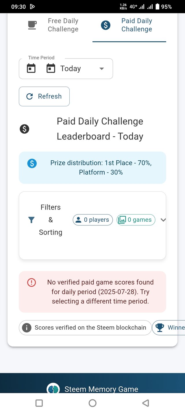
Task: Select the 0 games chip
Action: coord(136,220)
